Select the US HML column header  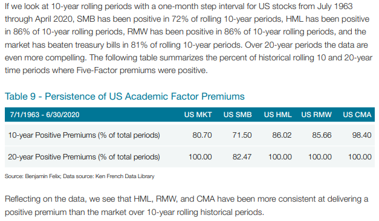pos(277,115)
